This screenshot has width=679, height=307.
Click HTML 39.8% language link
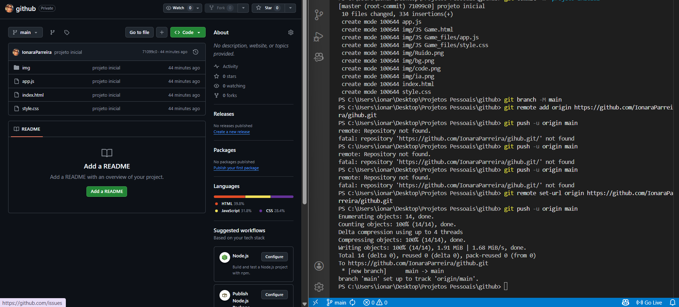click(229, 204)
